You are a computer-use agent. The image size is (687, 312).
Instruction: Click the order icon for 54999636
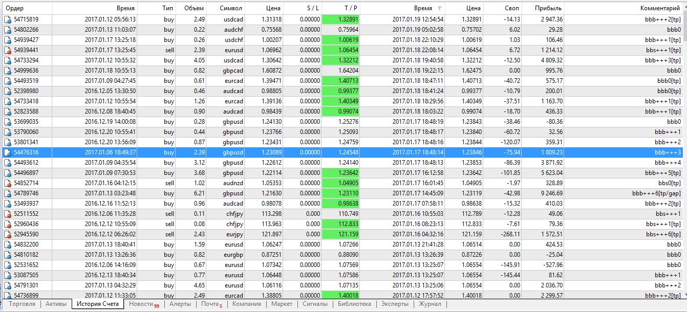(x=7, y=71)
